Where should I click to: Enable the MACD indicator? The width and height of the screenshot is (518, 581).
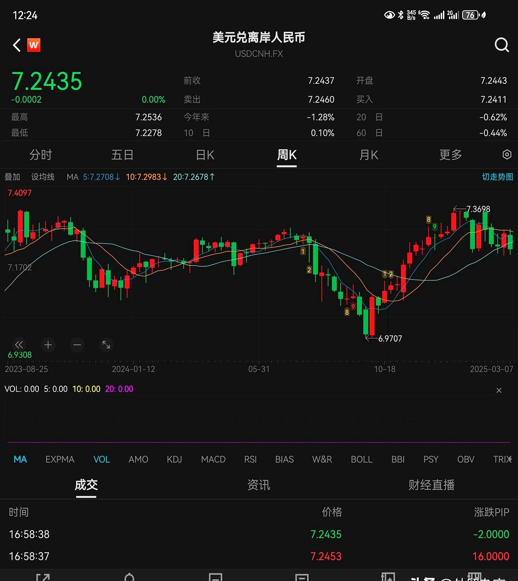tap(213, 459)
